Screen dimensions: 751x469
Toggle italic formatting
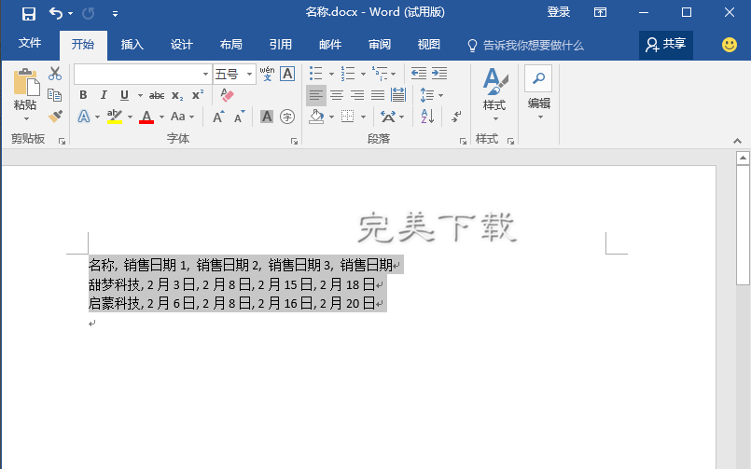click(x=104, y=95)
